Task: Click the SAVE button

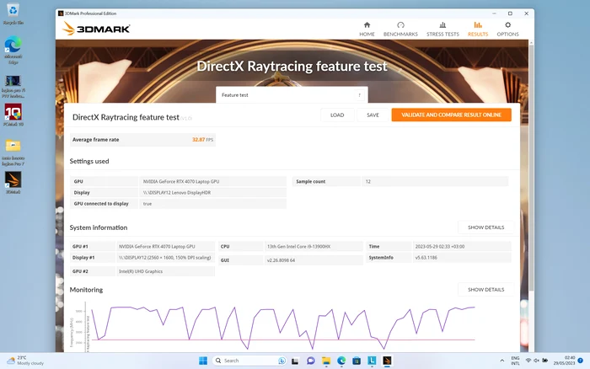Action: click(x=373, y=115)
